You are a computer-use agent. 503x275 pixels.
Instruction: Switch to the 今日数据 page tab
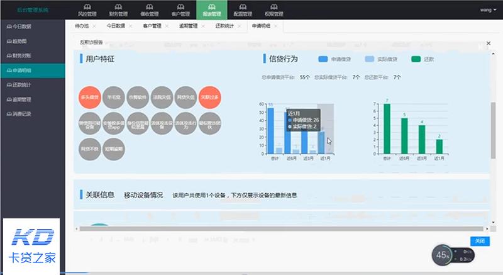[x=116, y=26]
